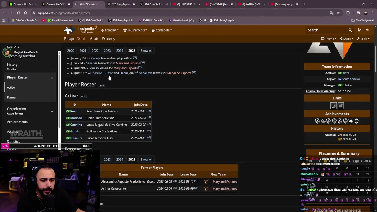Click the Liquipedia logo icon

(69, 30)
